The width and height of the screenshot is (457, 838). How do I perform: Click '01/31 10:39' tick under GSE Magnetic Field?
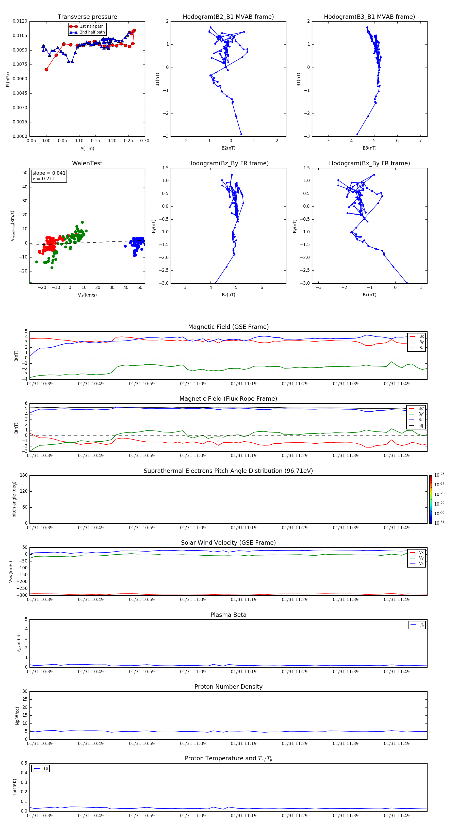40,383
